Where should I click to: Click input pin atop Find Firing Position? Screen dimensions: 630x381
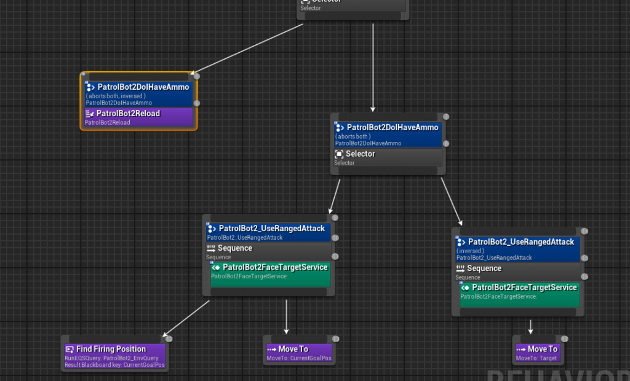pyautogui.click(x=116, y=339)
